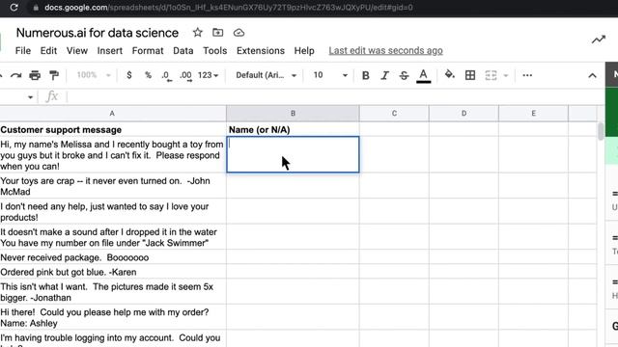The width and height of the screenshot is (618, 347).
Task: Select column D header
Action: pos(463,114)
